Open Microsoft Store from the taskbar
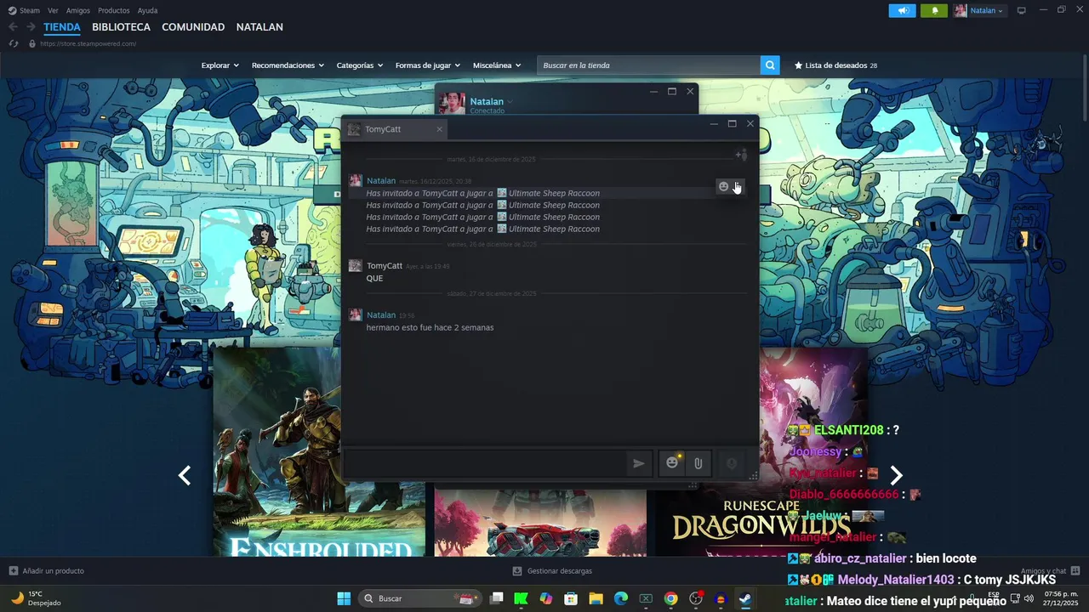Viewport: 1089px width, 612px height. click(x=572, y=598)
